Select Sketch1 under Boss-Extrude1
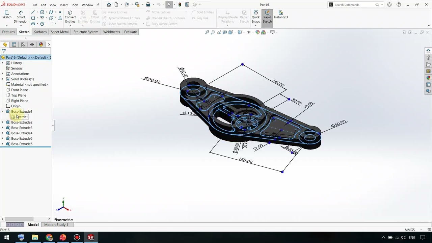432x243 pixels. point(20,117)
